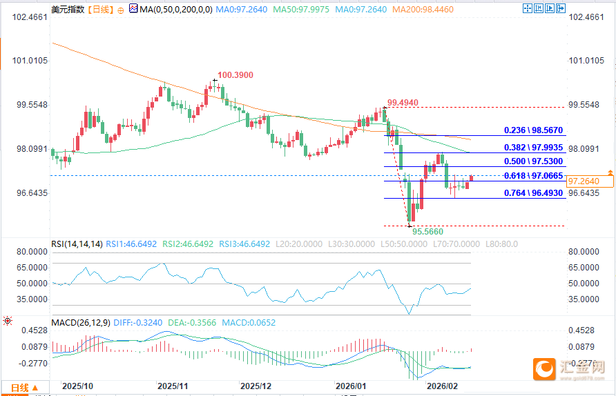Click the crosshair cursor icon at top right
Image resolution: width=616 pixels, height=396 pixels.
527,8
